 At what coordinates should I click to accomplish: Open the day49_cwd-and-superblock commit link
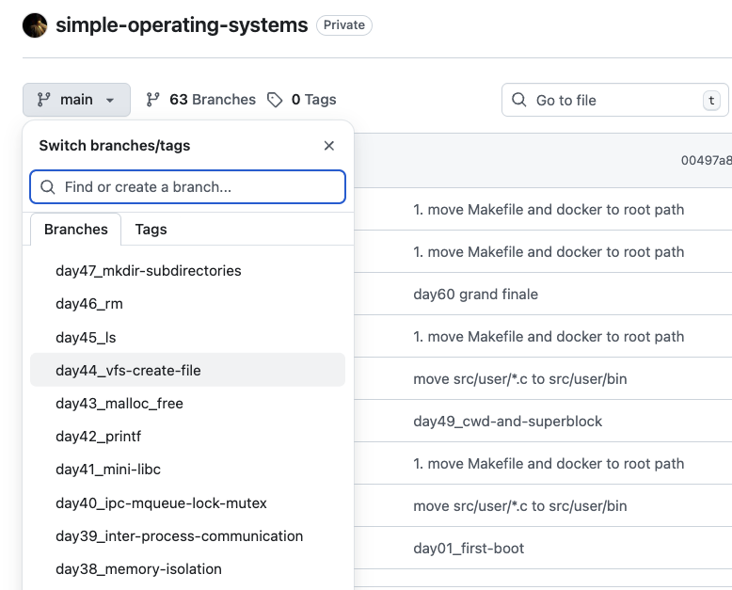pos(507,422)
